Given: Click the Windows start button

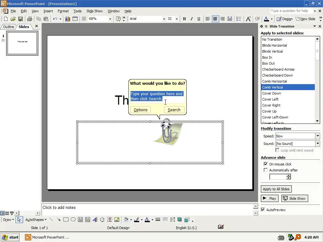Looking at the screenshot, I should (10, 237).
